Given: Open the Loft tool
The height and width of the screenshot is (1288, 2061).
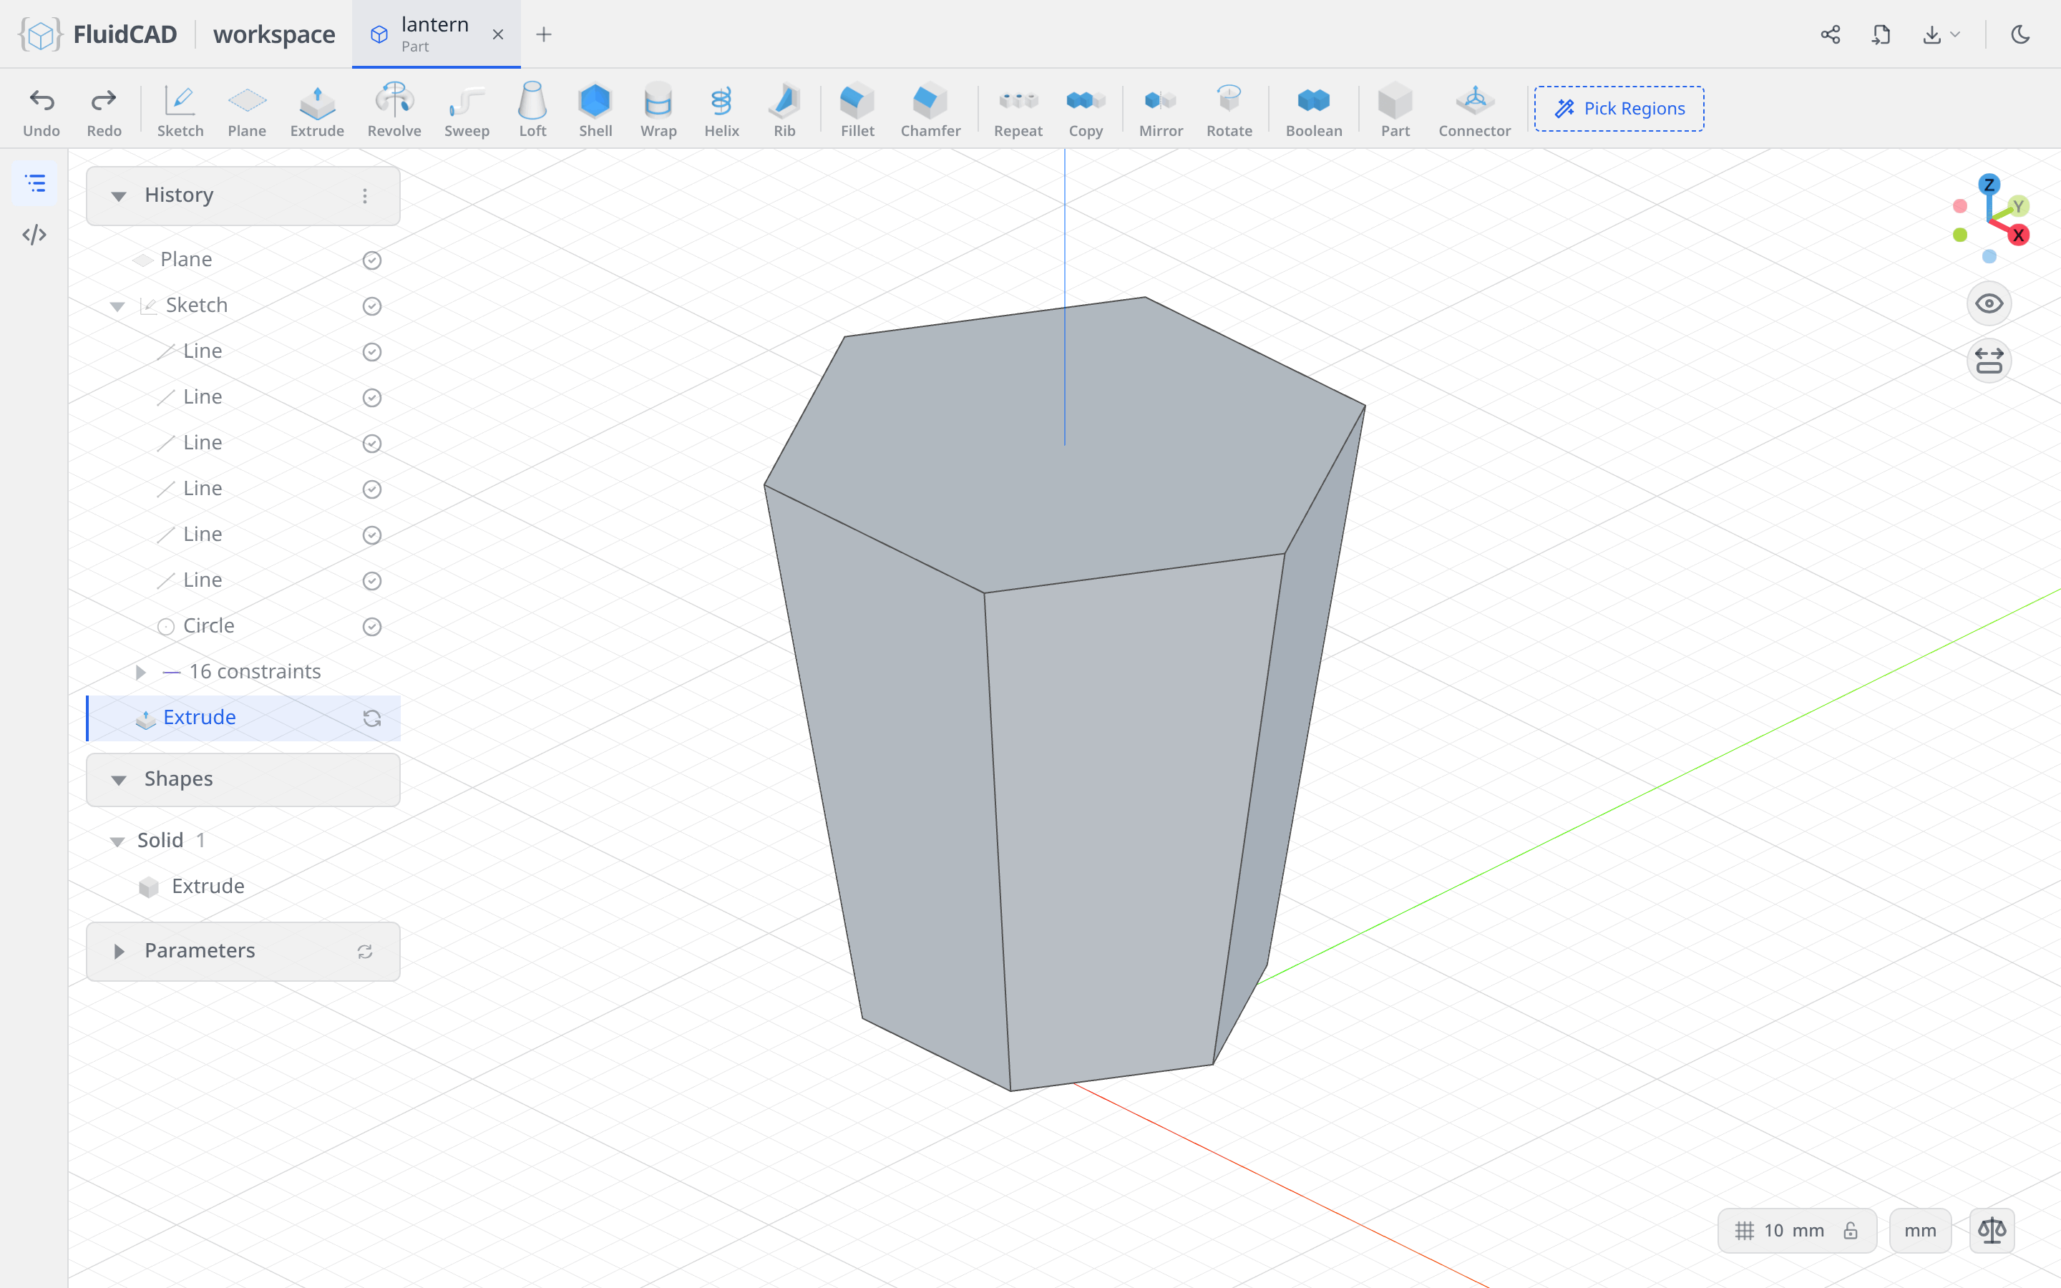Looking at the screenshot, I should tap(532, 111).
